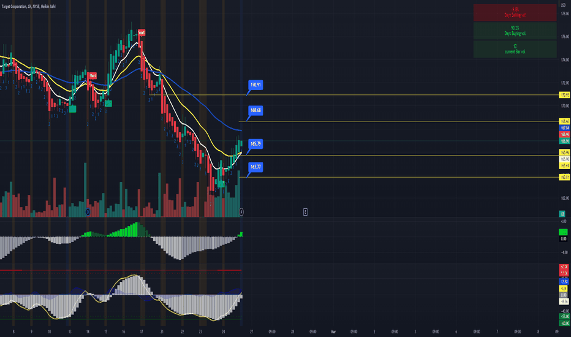Click the 'Short' signal label near date 14
The image size is (571, 337).
pos(93,76)
